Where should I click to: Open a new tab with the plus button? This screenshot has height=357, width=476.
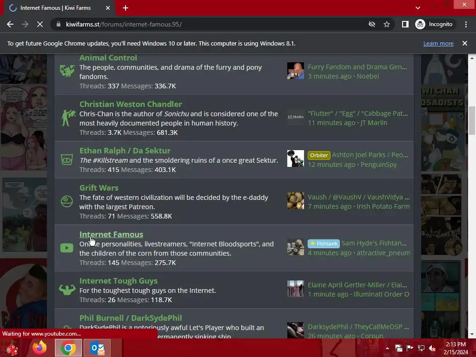pos(126,8)
